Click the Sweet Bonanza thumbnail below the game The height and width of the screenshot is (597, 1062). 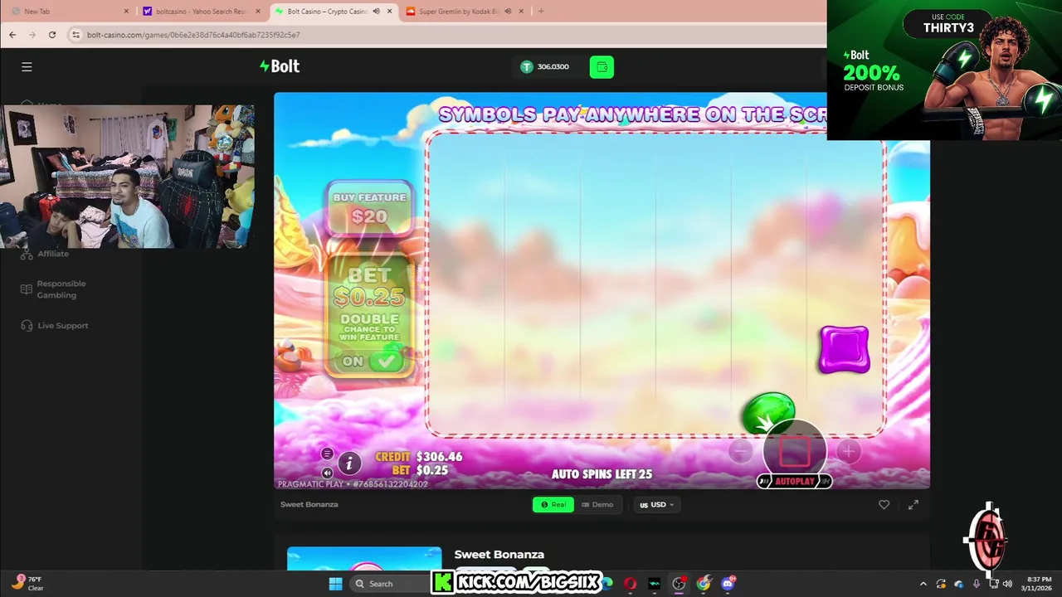tap(364, 559)
